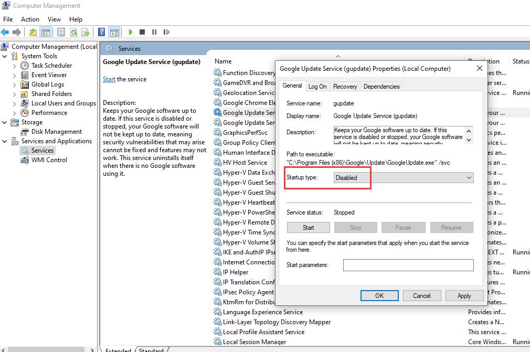This screenshot has height=352, width=530.
Task: Expand the Task Scheduler node
Action: (14, 66)
